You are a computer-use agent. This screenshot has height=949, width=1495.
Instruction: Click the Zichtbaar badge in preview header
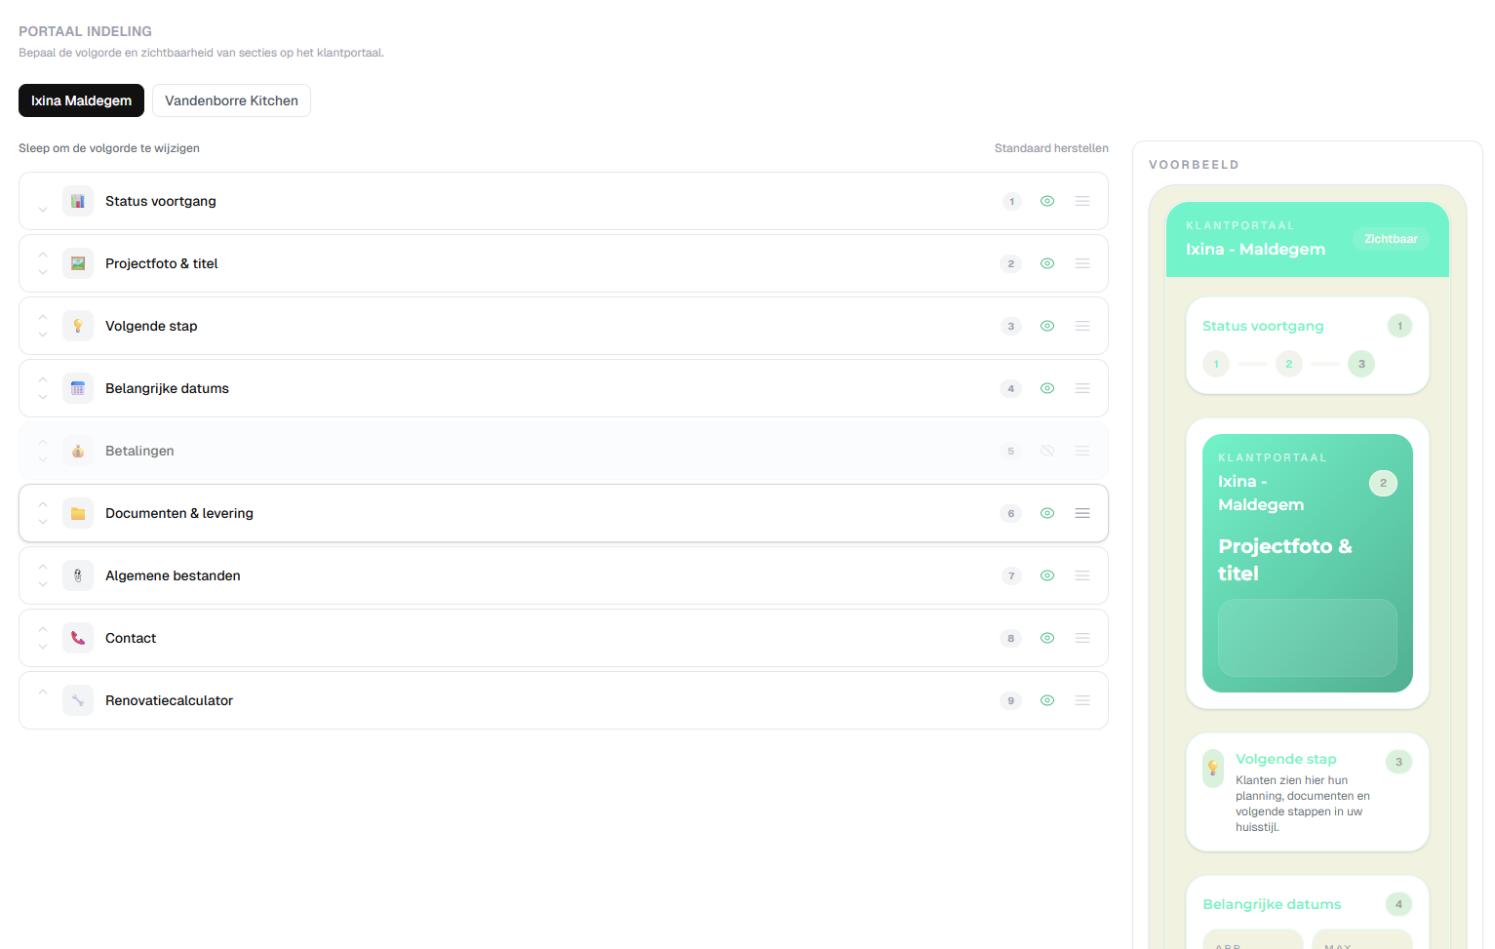1391,239
